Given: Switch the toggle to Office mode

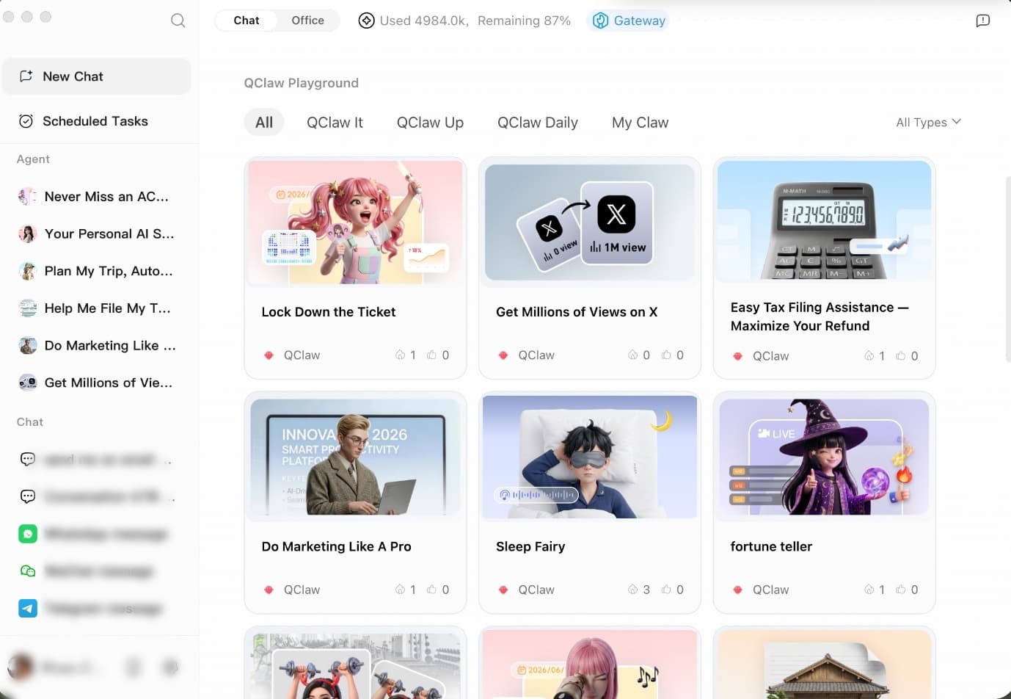Looking at the screenshot, I should point(307,21).
